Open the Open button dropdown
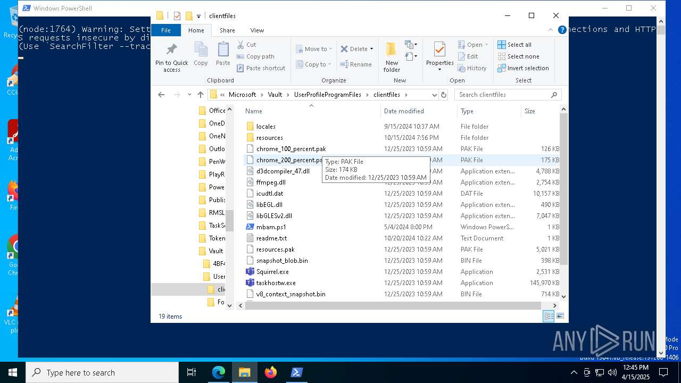681x383 pixels. pyautogui.click(x=486, y=45)
